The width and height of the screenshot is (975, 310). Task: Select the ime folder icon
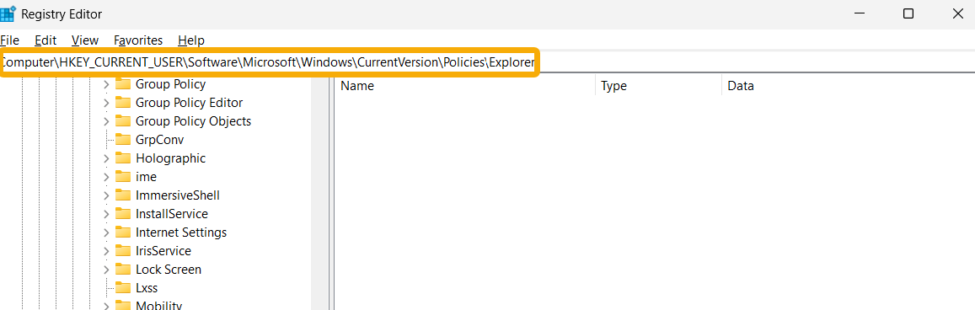click(123, 177)
